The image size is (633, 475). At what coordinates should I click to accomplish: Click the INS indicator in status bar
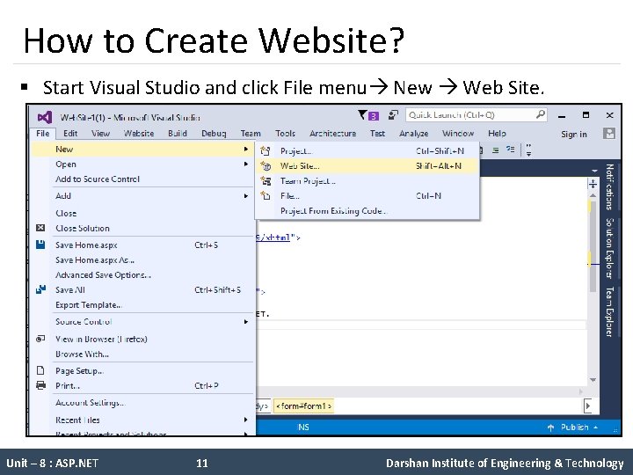303,427
